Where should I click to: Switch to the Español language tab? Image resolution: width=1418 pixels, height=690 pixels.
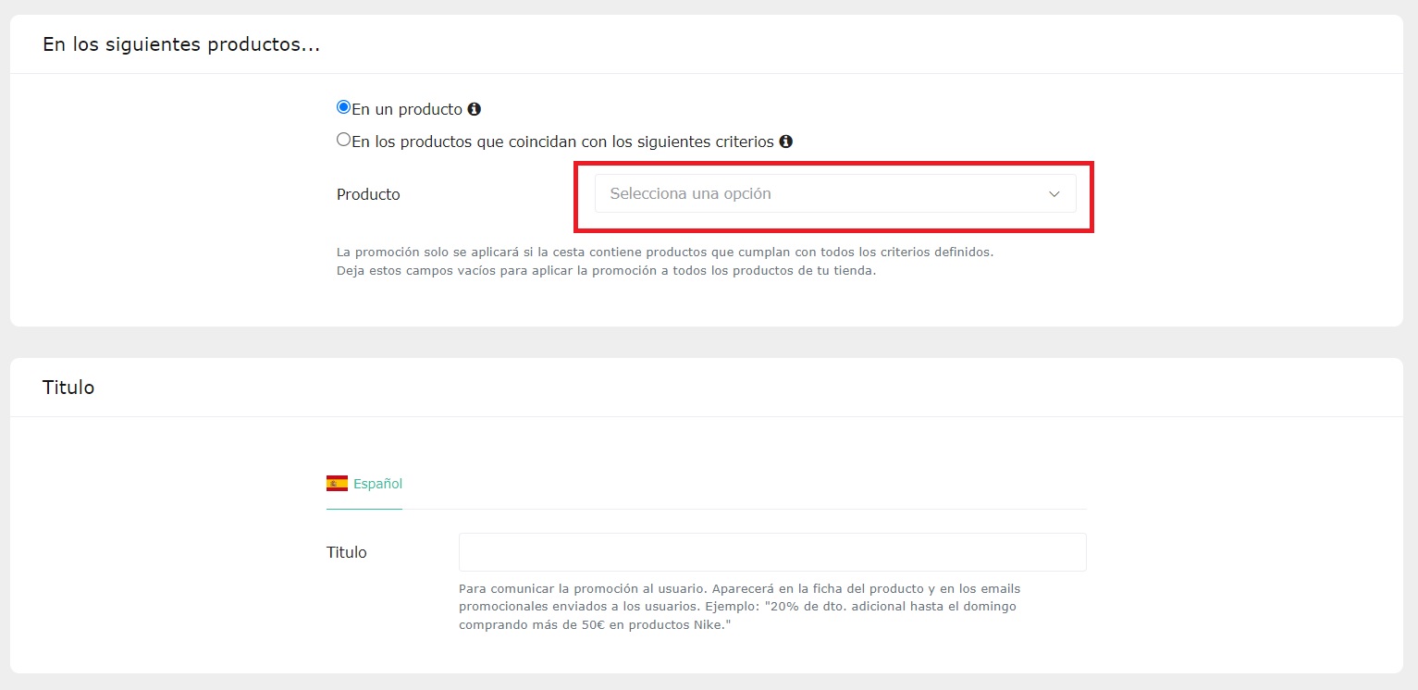coord(364,484)
